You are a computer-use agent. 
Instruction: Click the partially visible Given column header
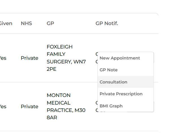[6, 23]
